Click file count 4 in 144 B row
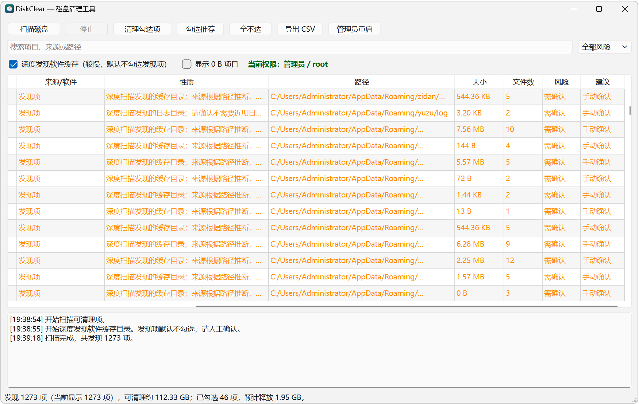 tap(523, 146)
